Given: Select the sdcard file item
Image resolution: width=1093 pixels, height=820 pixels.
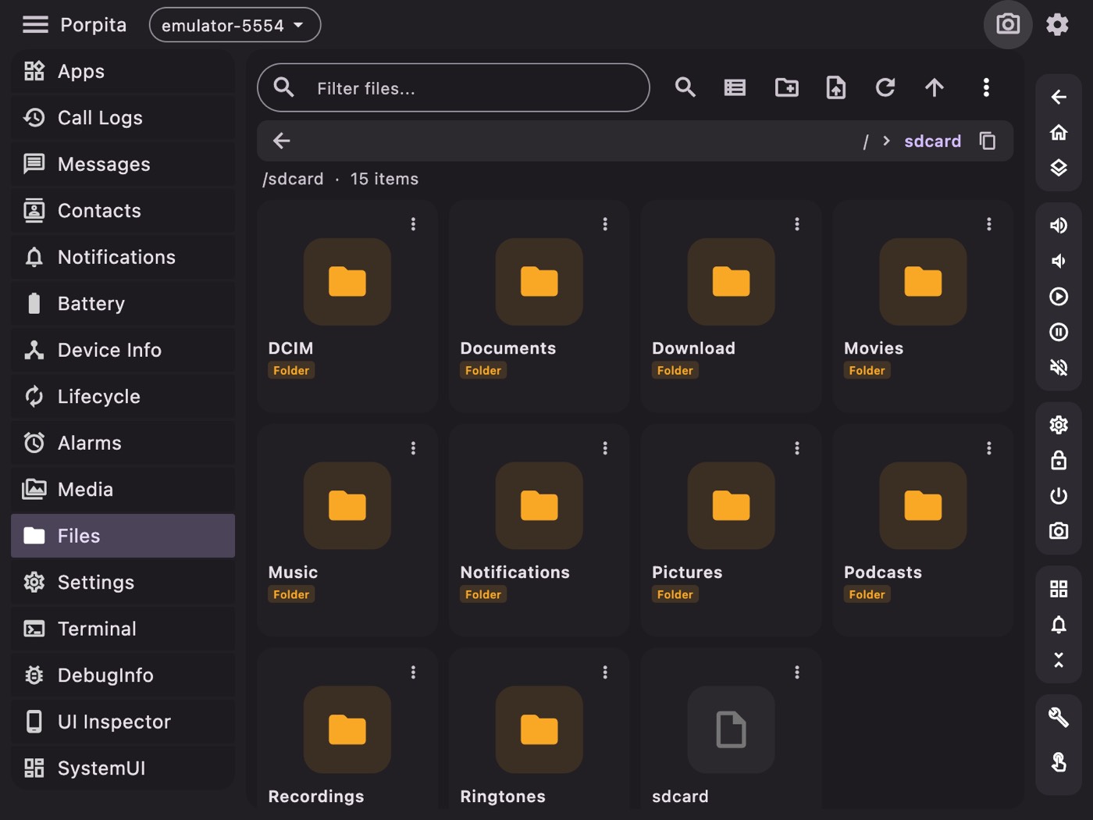Looking at the screenshot, I should click(732, 730).
